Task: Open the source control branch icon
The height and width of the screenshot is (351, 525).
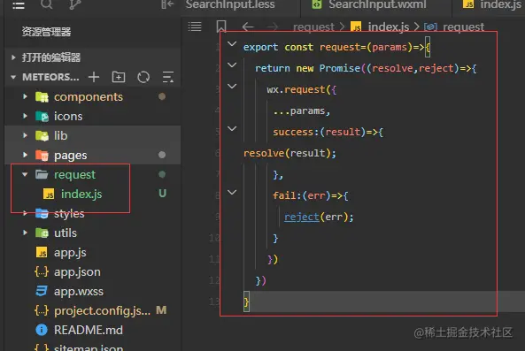Action: (74, 4)
